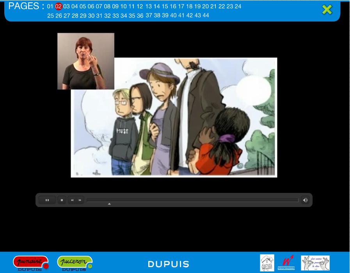
Task: Jump to page 19
Action: pyautogui.click(x=197, y=6)
